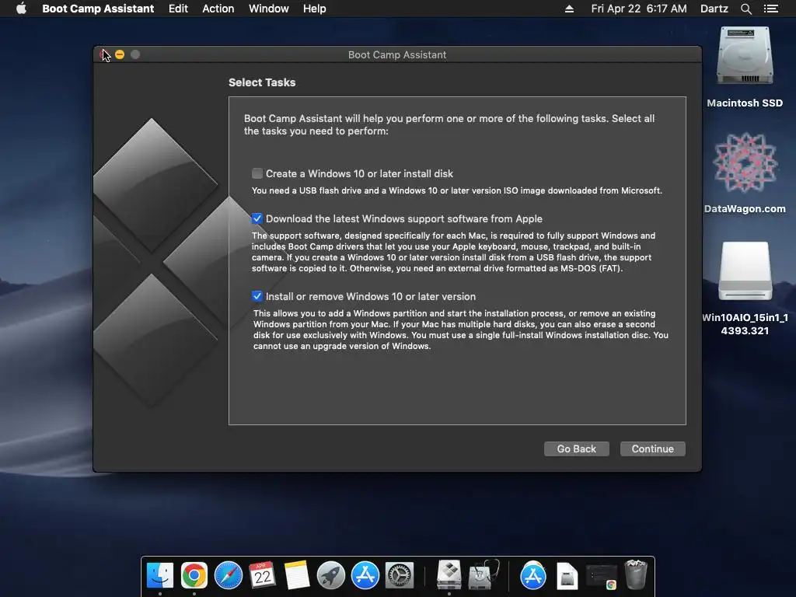Open Safari from the dock
796x597 pixels.
(x=229, y=575)
